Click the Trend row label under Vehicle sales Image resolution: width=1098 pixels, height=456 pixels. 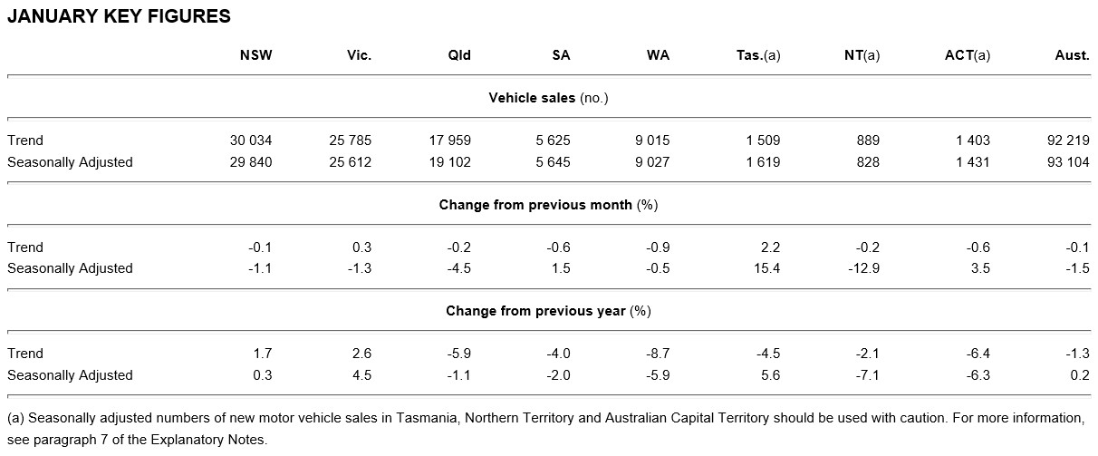click(x=25, y=141)
